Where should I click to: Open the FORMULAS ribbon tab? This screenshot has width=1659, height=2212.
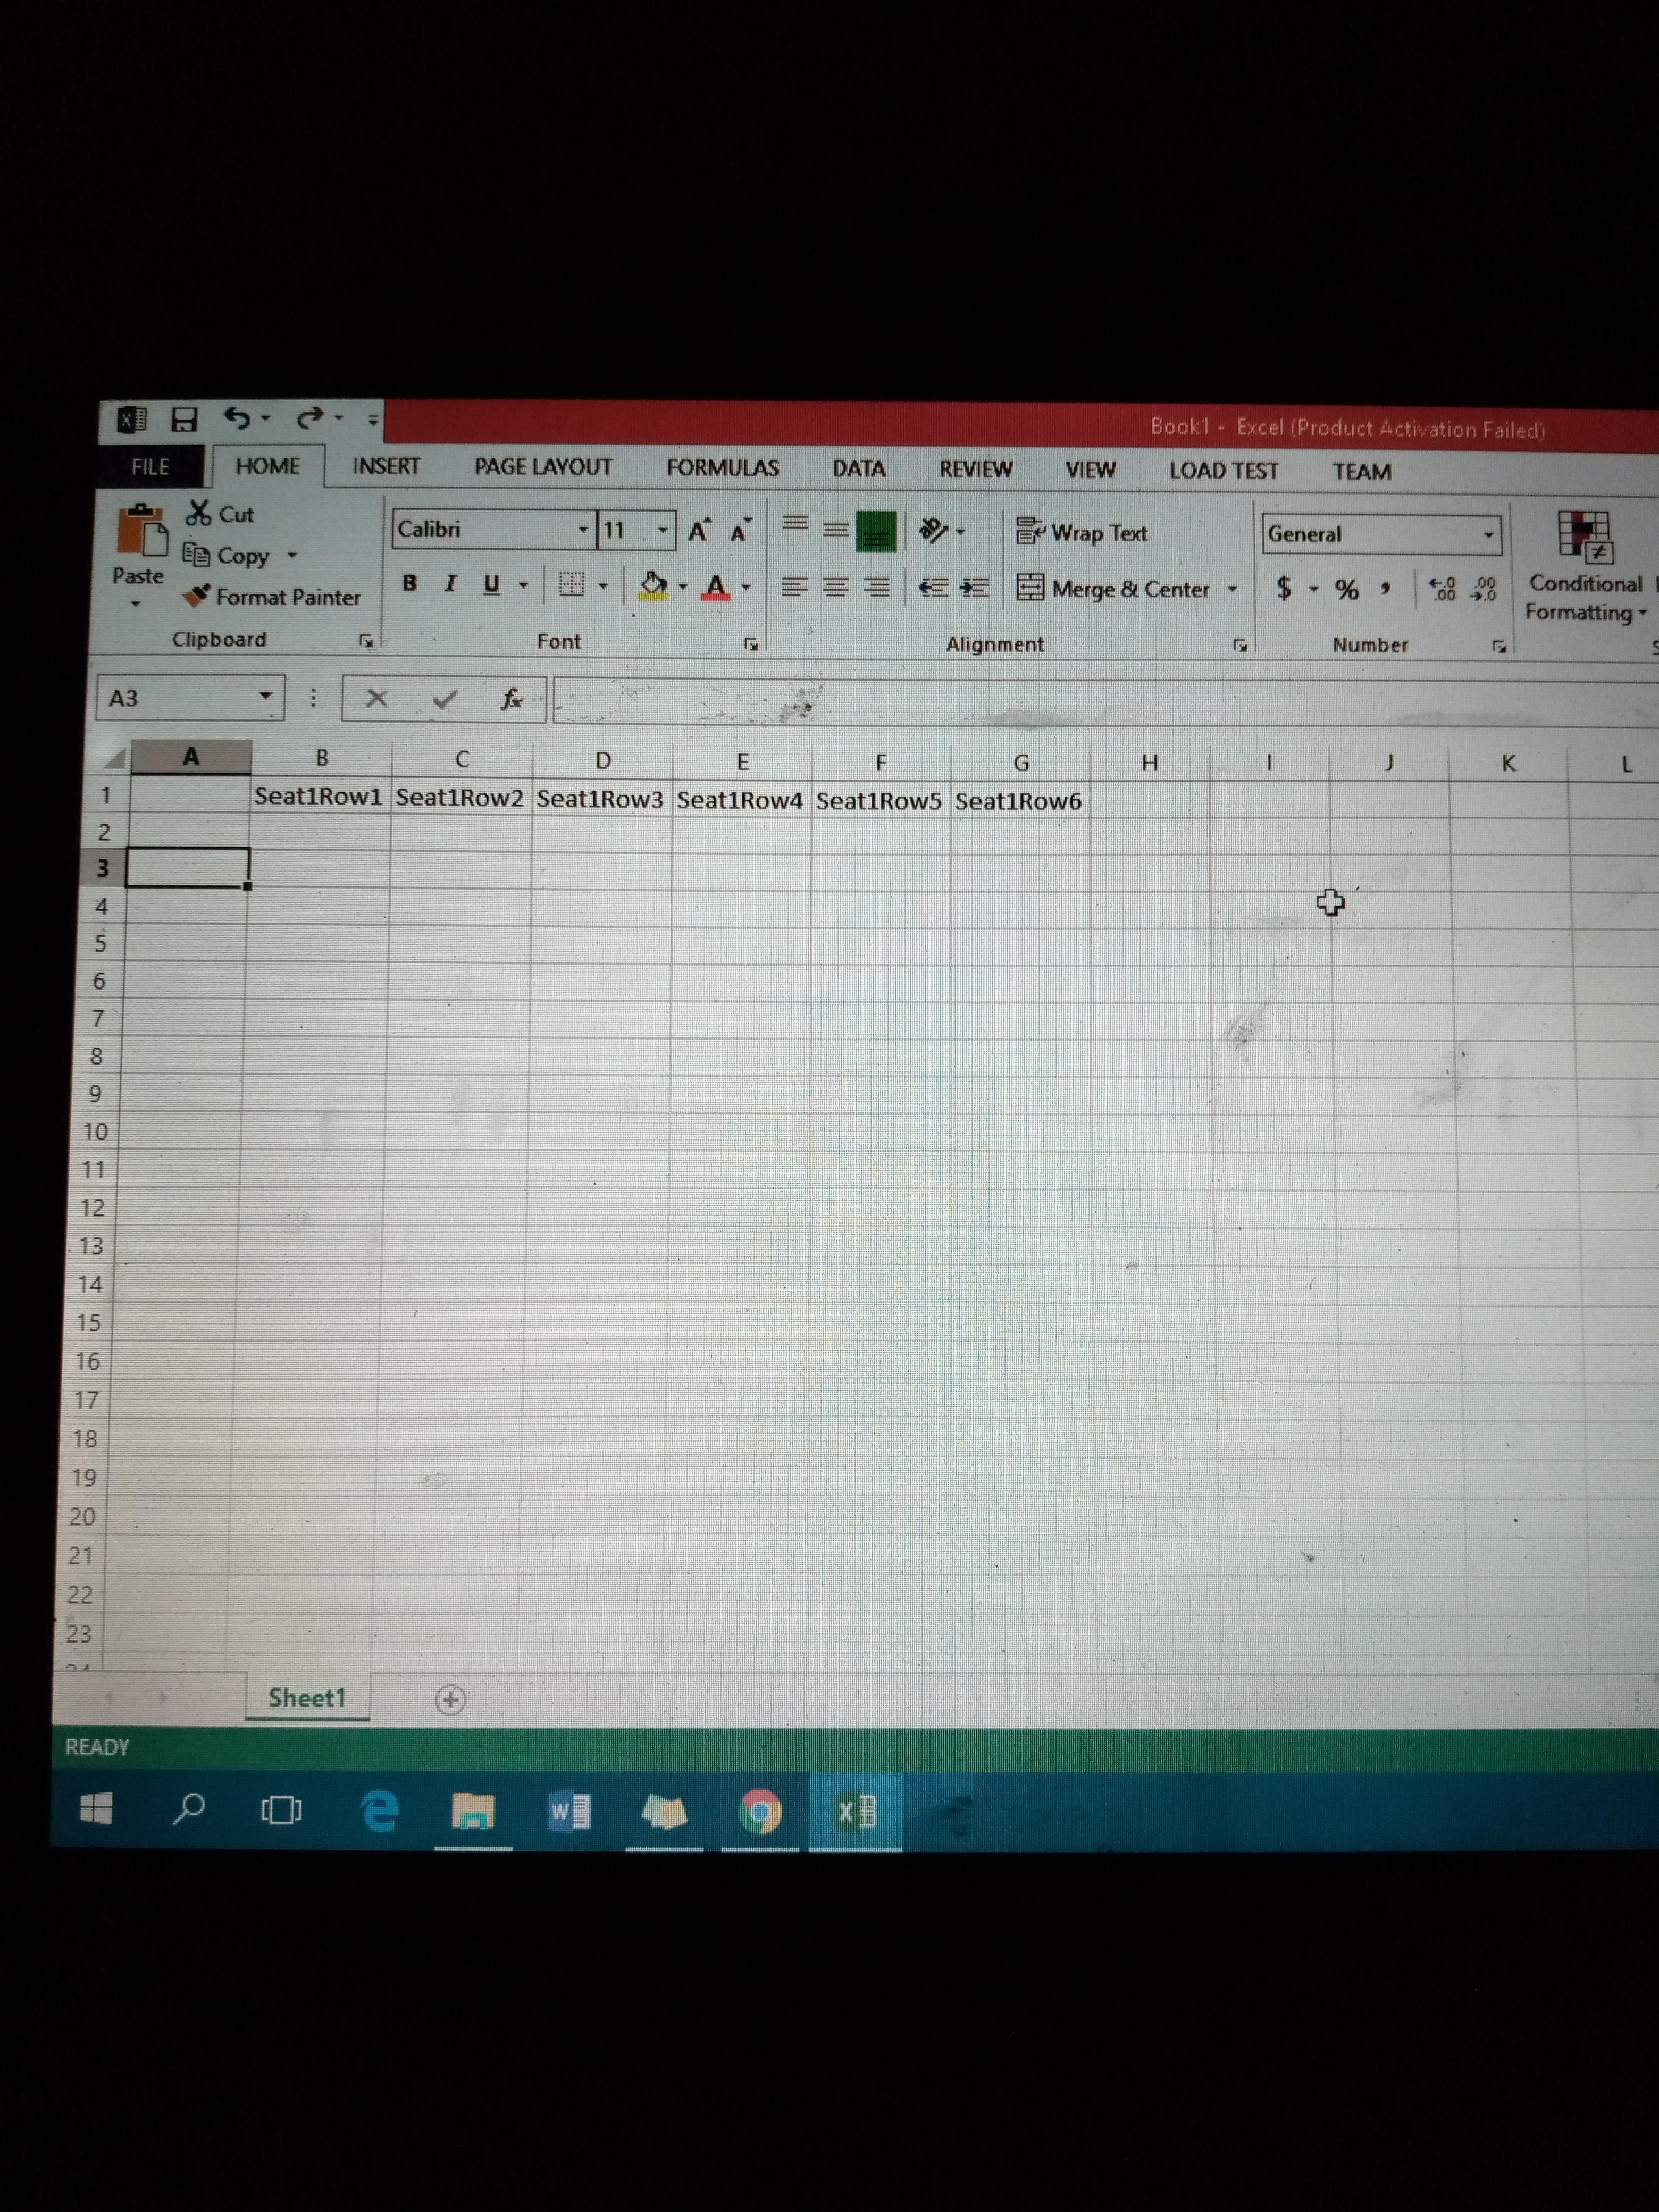click(x=722, y=468)
